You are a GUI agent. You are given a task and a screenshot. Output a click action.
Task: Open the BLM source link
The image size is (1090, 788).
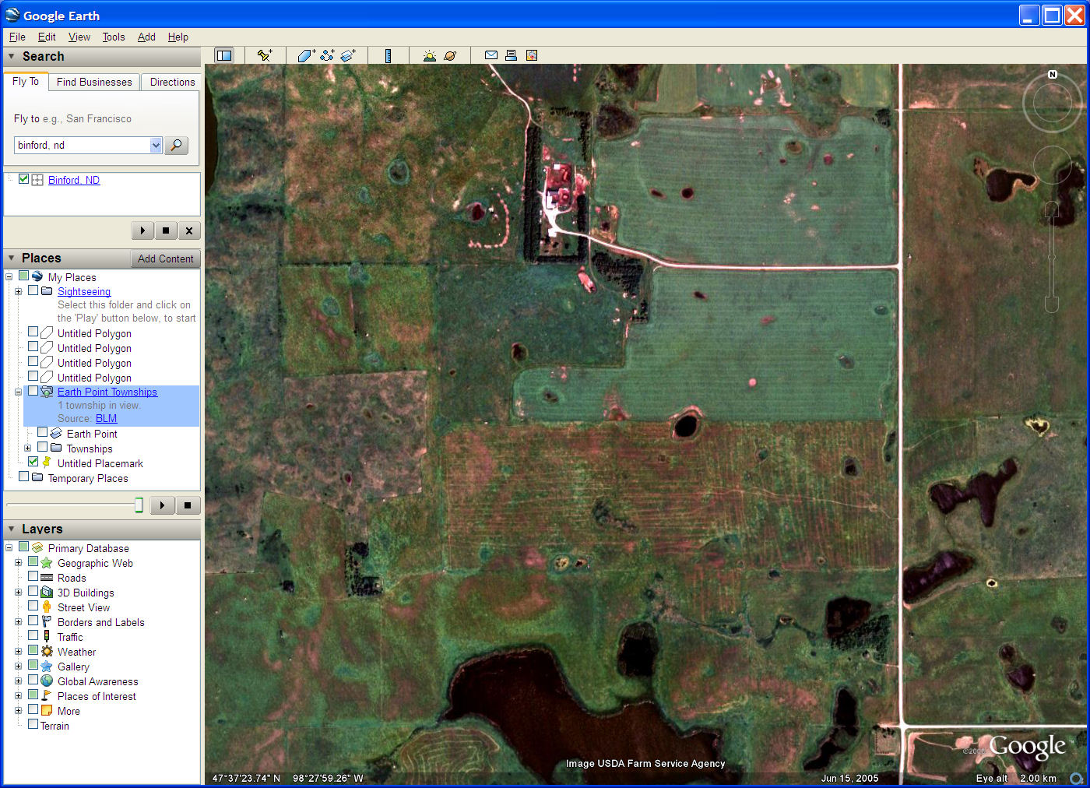point(106,418)
